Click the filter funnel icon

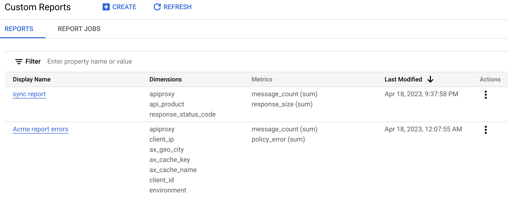18,61
